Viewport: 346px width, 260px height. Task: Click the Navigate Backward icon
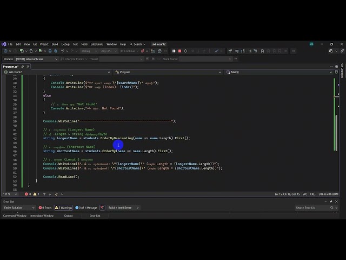pos(5,51)
